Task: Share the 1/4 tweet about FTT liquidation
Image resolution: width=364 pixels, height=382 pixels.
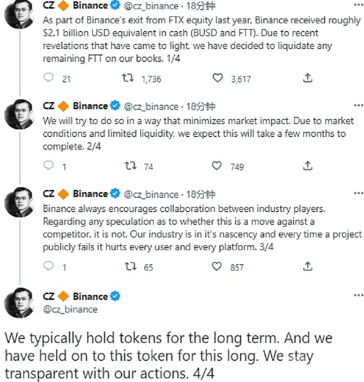Action: 307,78
